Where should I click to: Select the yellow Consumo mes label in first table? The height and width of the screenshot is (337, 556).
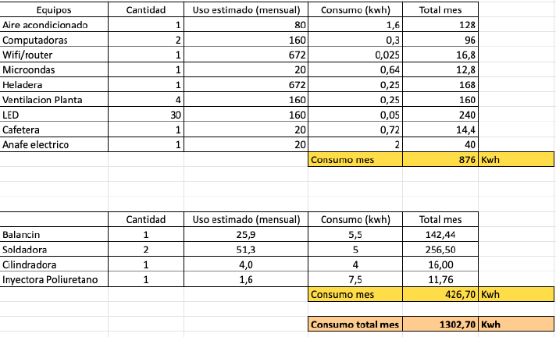[x=355, y=159]
